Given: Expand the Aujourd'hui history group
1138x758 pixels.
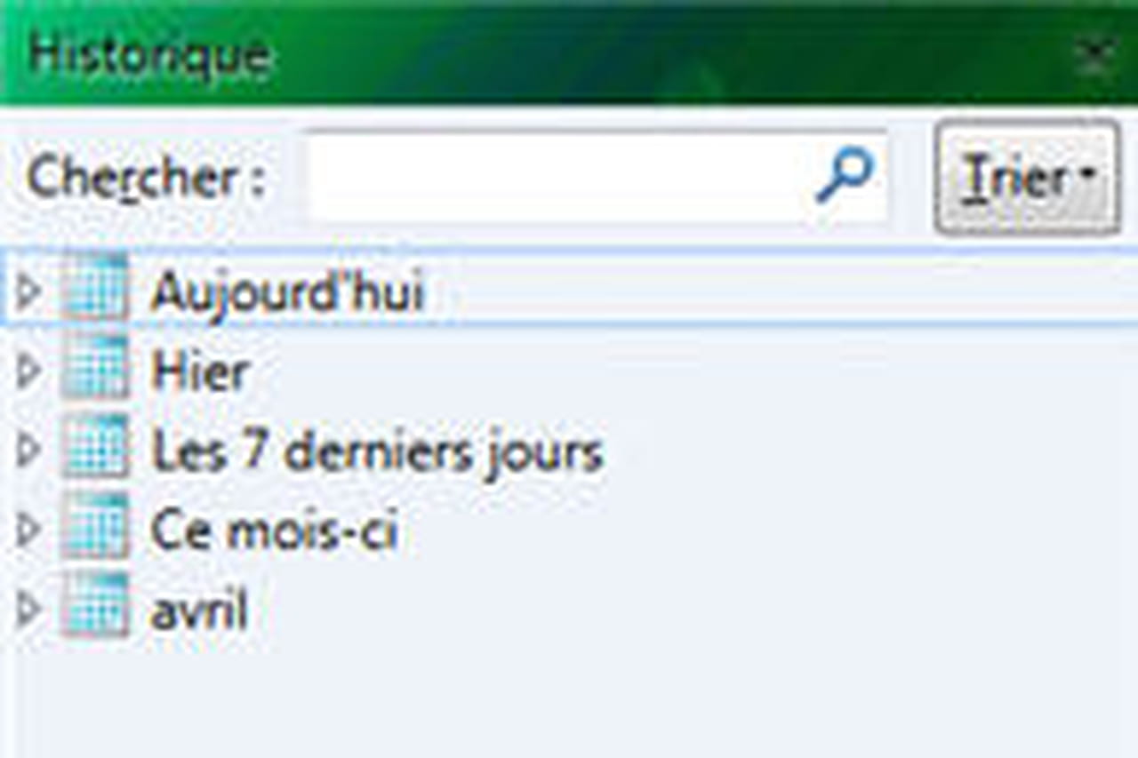Looking at the screenshot, I should click(x=28, y=291).
